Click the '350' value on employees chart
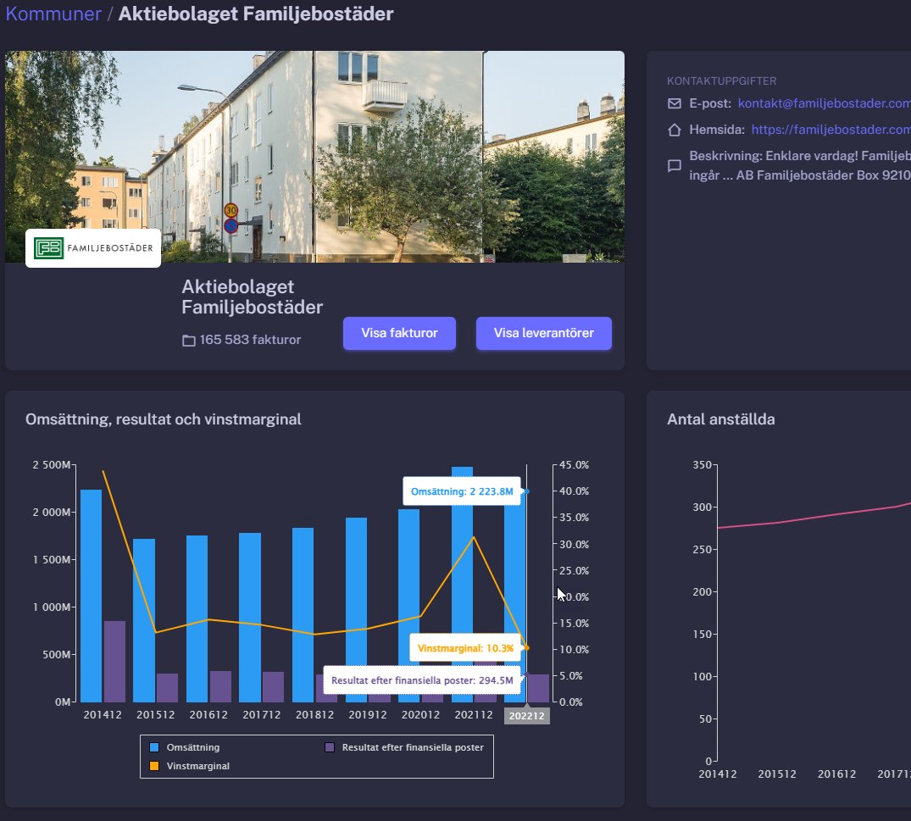 pyautogui.click(x=702, y=465)
